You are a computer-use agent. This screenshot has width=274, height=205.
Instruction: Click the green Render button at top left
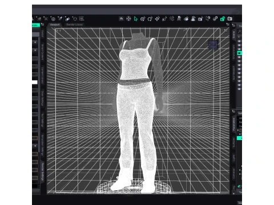(x=36, y=25)
